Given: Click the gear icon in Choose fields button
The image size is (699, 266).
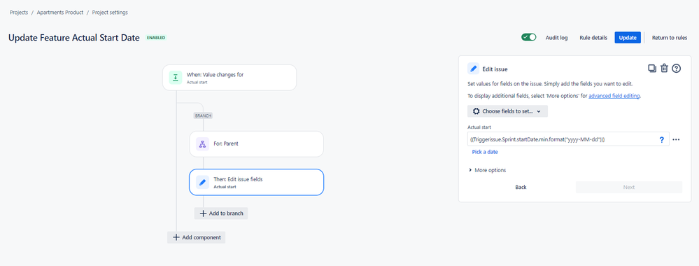Looking at the screenshot, I should point(476,111).
